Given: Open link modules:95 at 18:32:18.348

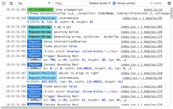Looking at the screenshot, I should [142, 18].
